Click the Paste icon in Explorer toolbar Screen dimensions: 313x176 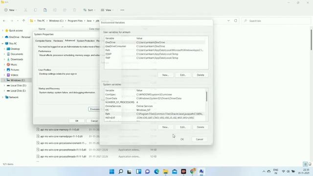click(45, 10)
